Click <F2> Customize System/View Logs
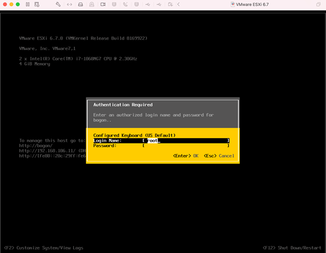 (x=44, y=248)
